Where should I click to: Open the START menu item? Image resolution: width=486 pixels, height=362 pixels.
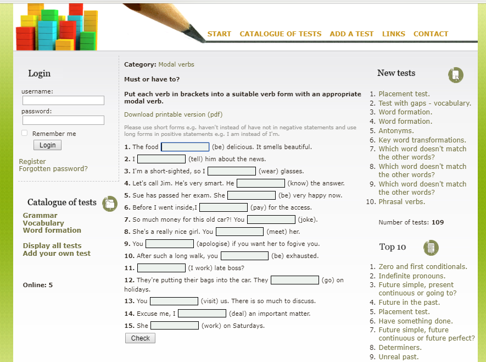219,34
